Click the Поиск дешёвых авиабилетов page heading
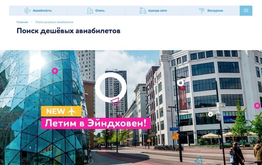The image size is (262, 165). click(68, 31)
